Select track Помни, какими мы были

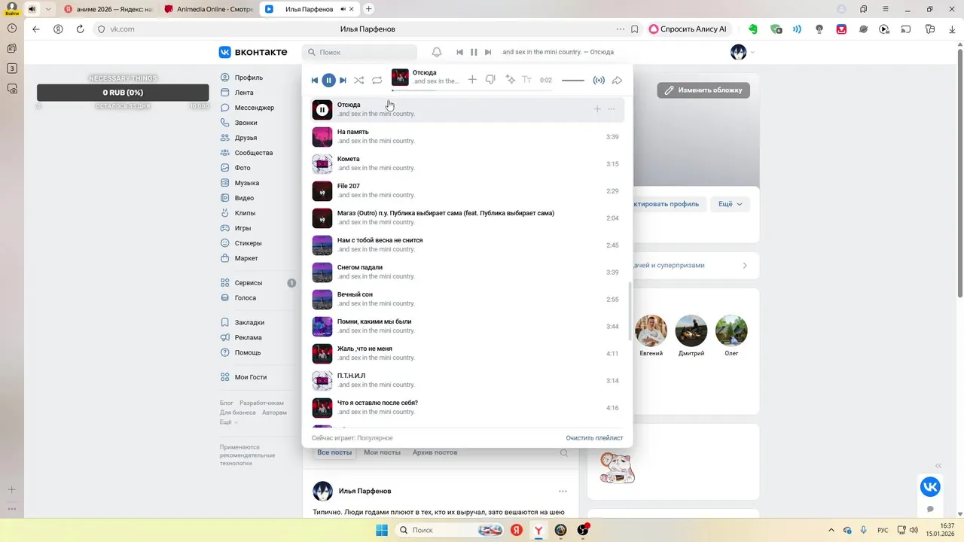pyautogui.click(x=467, y=327)
